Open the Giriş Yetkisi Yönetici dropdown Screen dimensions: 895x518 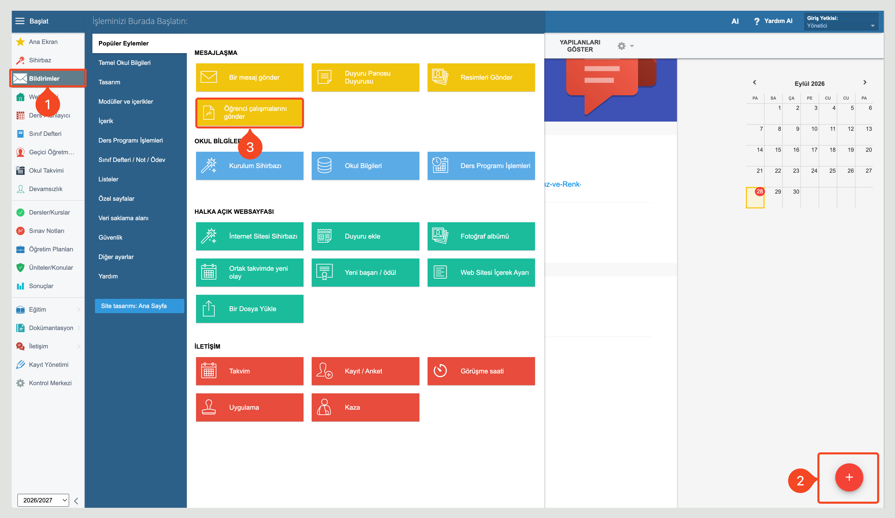coord(841,22)
